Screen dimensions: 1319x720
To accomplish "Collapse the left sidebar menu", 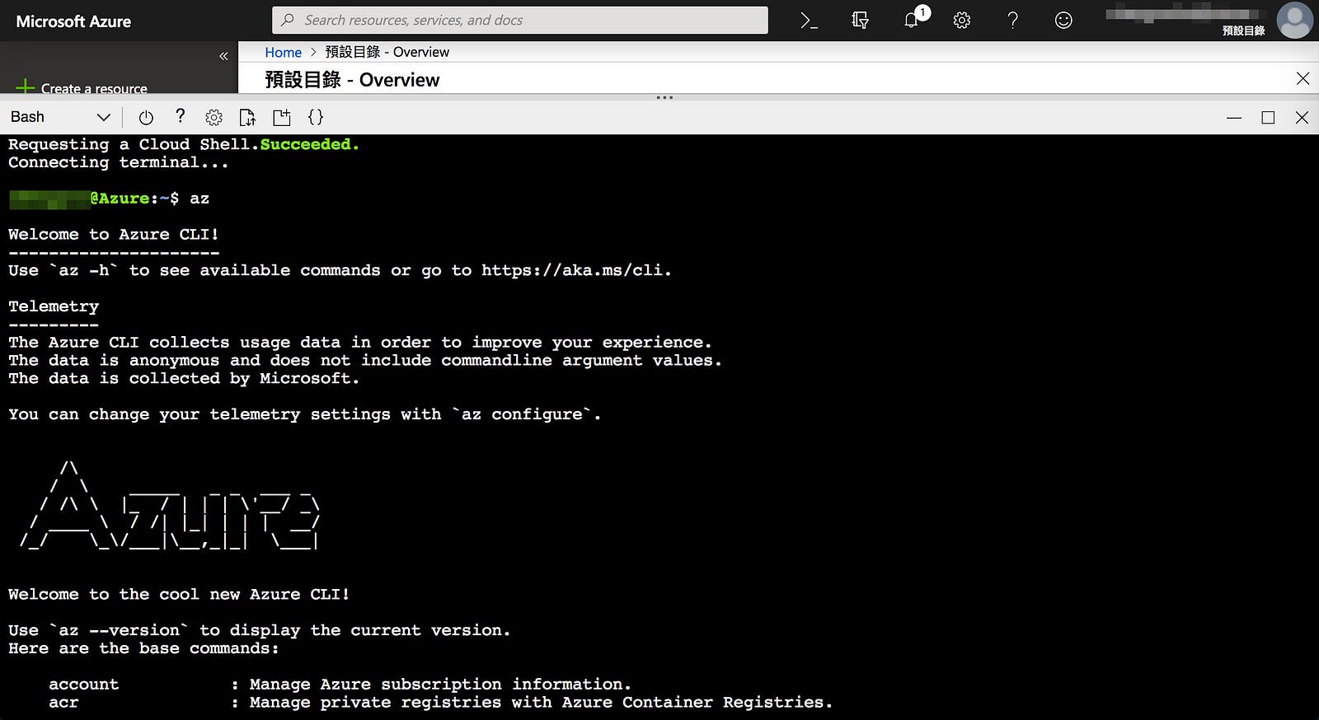I will pos(223,56).
